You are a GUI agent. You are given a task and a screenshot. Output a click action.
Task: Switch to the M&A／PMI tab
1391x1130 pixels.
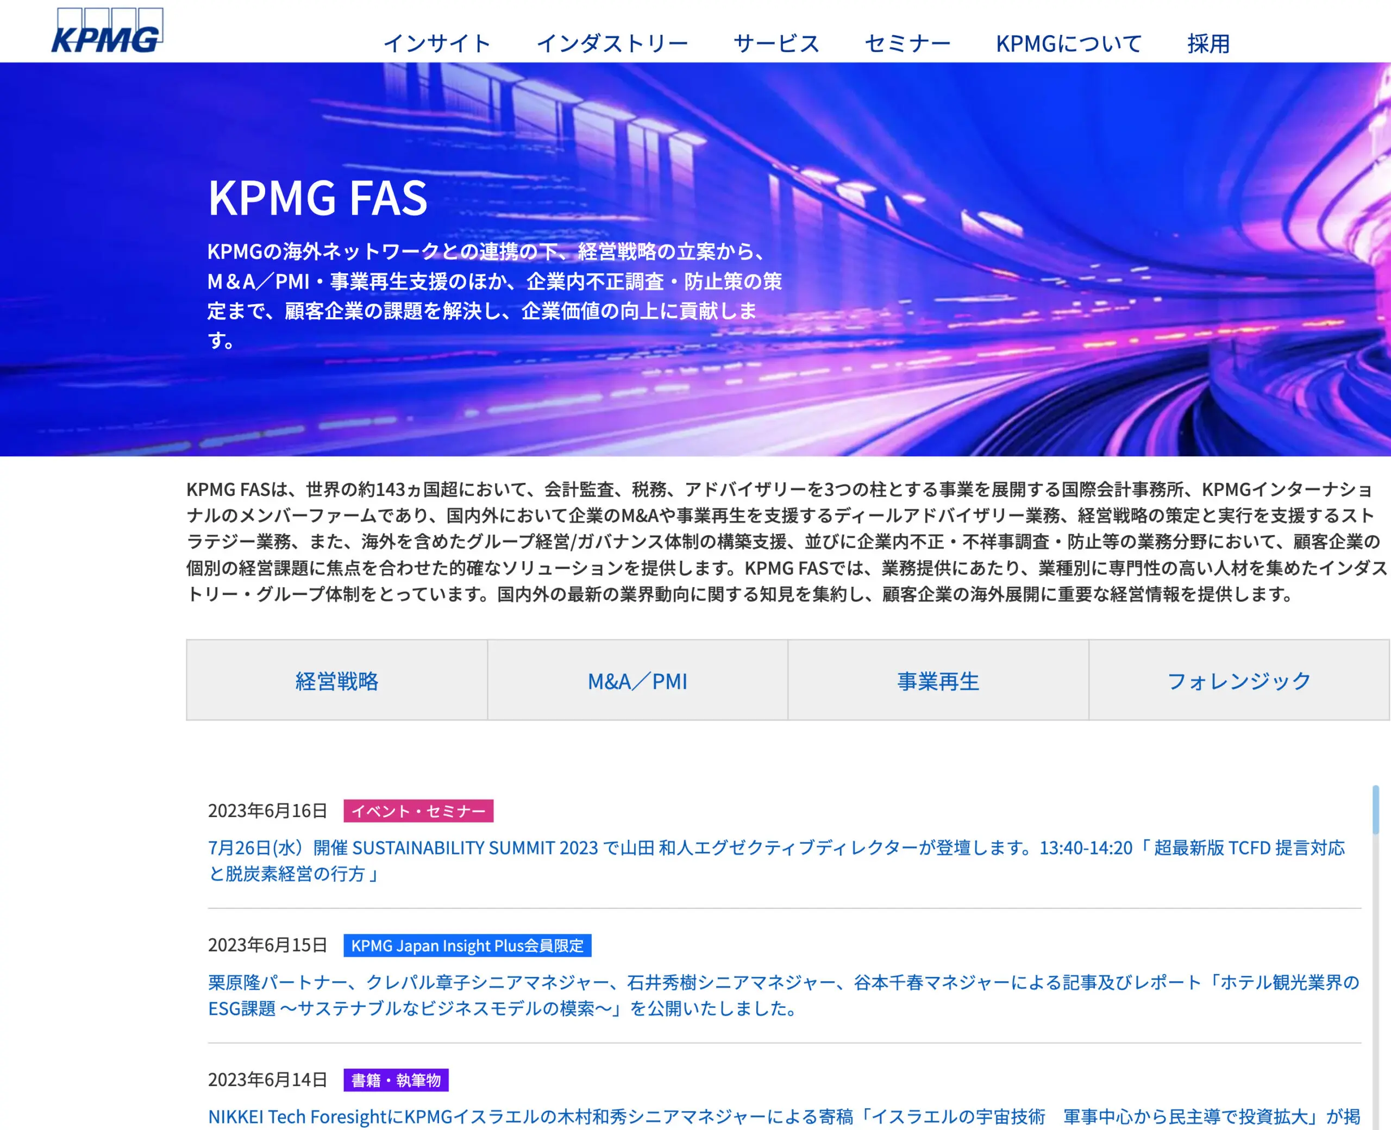coord(637,681)
